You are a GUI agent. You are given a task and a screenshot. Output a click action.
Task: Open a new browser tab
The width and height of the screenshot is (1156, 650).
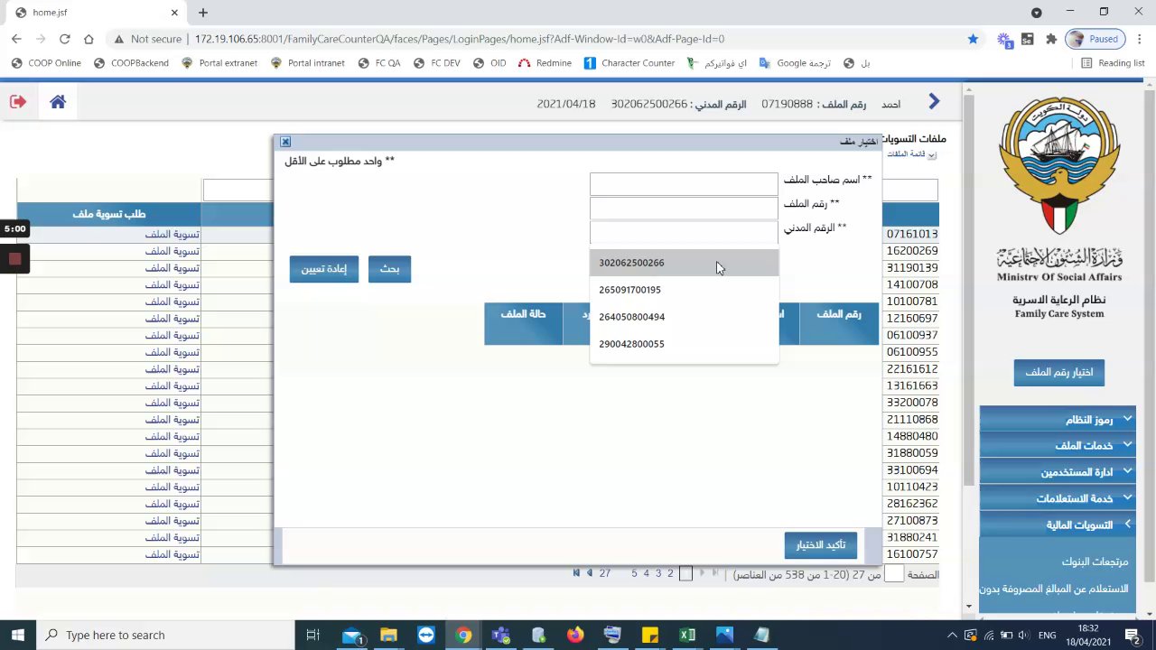[203, 13]
